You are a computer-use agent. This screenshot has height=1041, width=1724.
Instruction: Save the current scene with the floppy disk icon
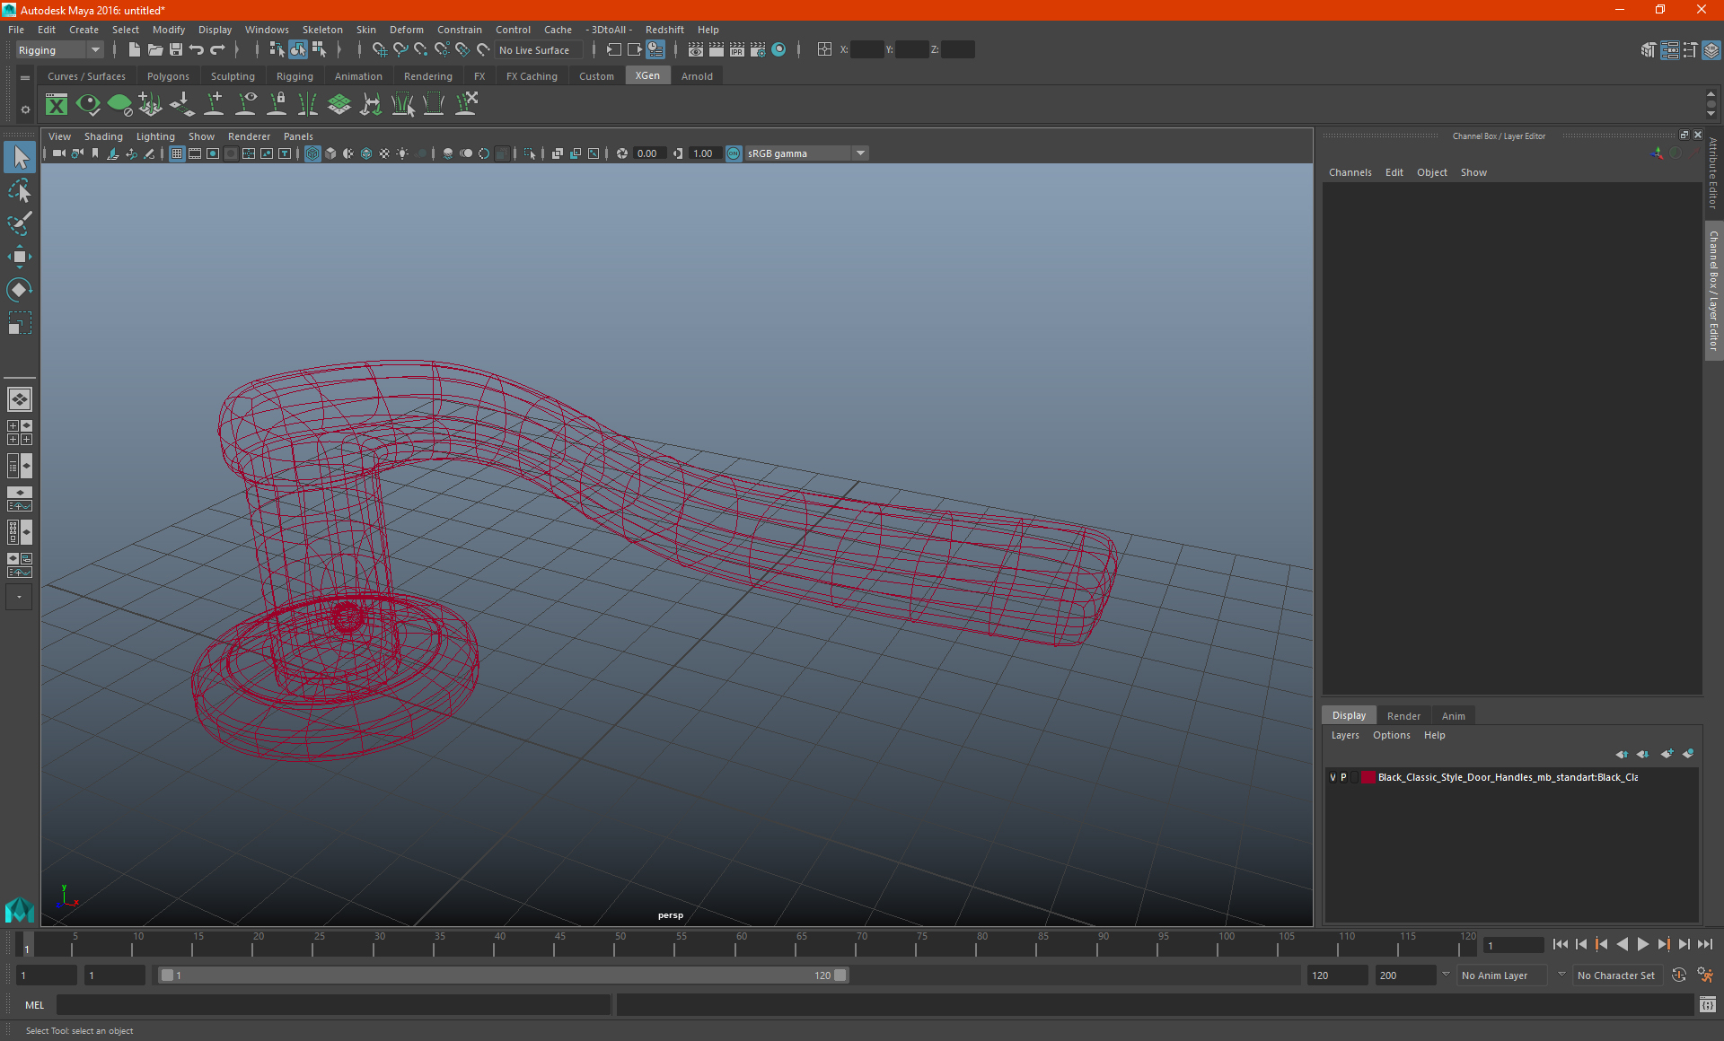click(x=176, y=50)
